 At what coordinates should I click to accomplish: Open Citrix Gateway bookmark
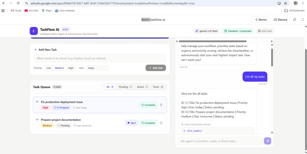click(x=65, y=11)
